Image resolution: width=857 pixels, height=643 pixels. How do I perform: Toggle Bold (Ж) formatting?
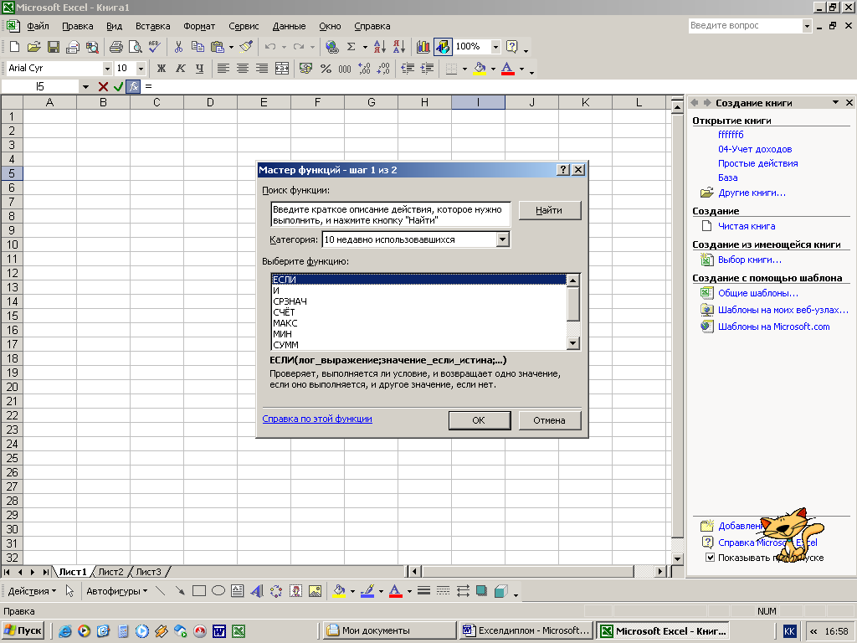pyautogui.click(x=162, y=69)
